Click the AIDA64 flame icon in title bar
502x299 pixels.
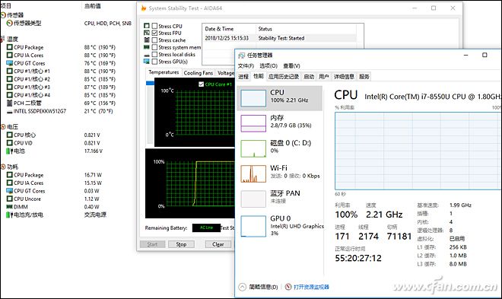pos(144,8)
